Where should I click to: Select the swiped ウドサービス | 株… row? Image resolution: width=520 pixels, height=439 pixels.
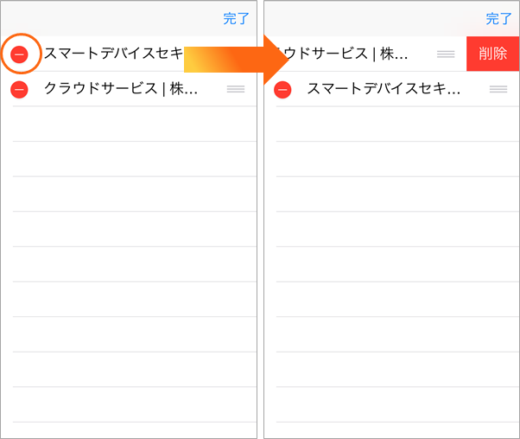coord(365,54)
